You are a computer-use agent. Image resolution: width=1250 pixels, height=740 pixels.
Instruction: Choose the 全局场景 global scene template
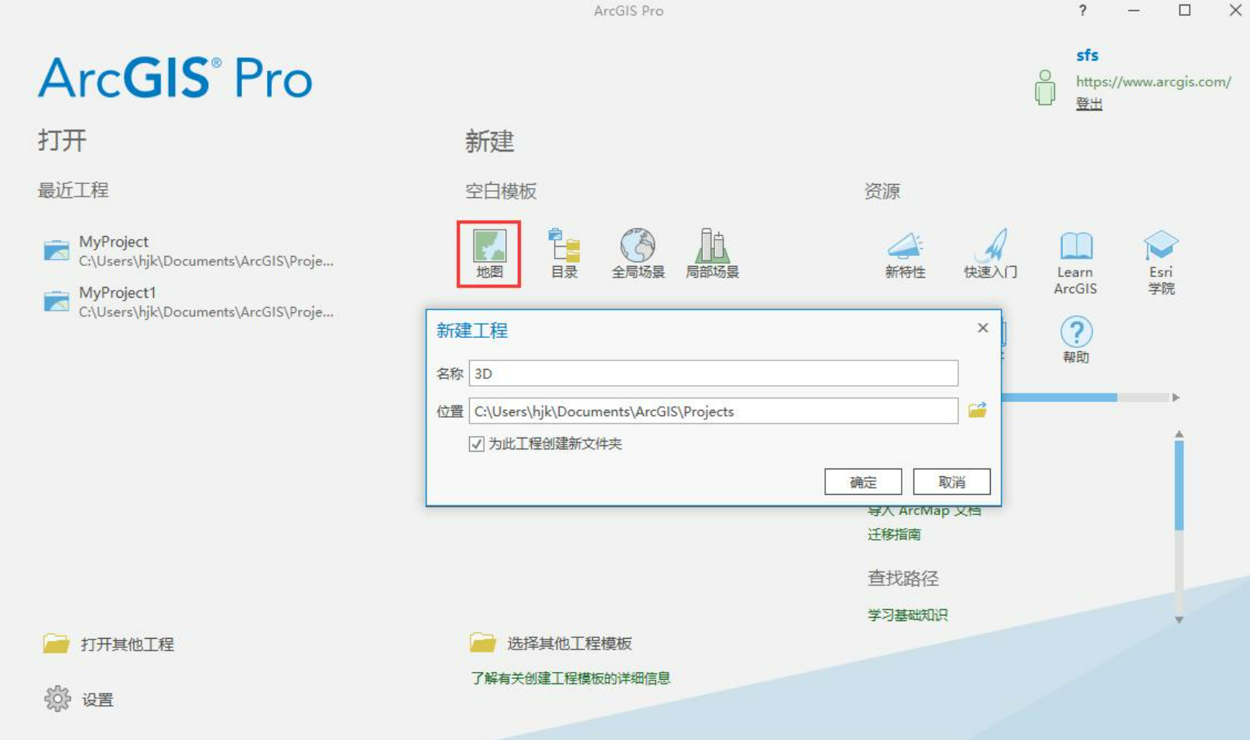tap(638, 254)
